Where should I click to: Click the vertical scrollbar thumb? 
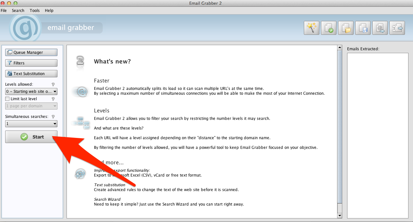(339, 127)
